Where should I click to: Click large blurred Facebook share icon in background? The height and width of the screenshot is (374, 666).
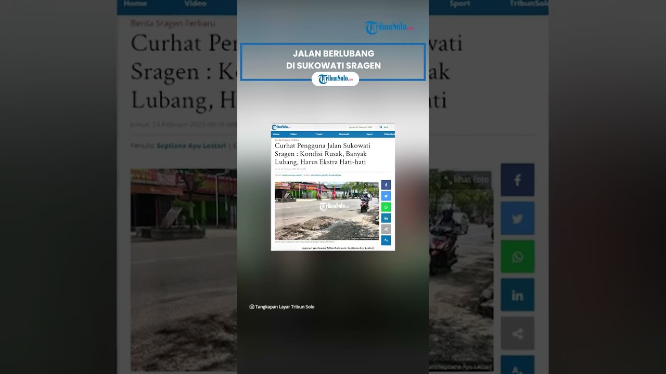(518, 180)
